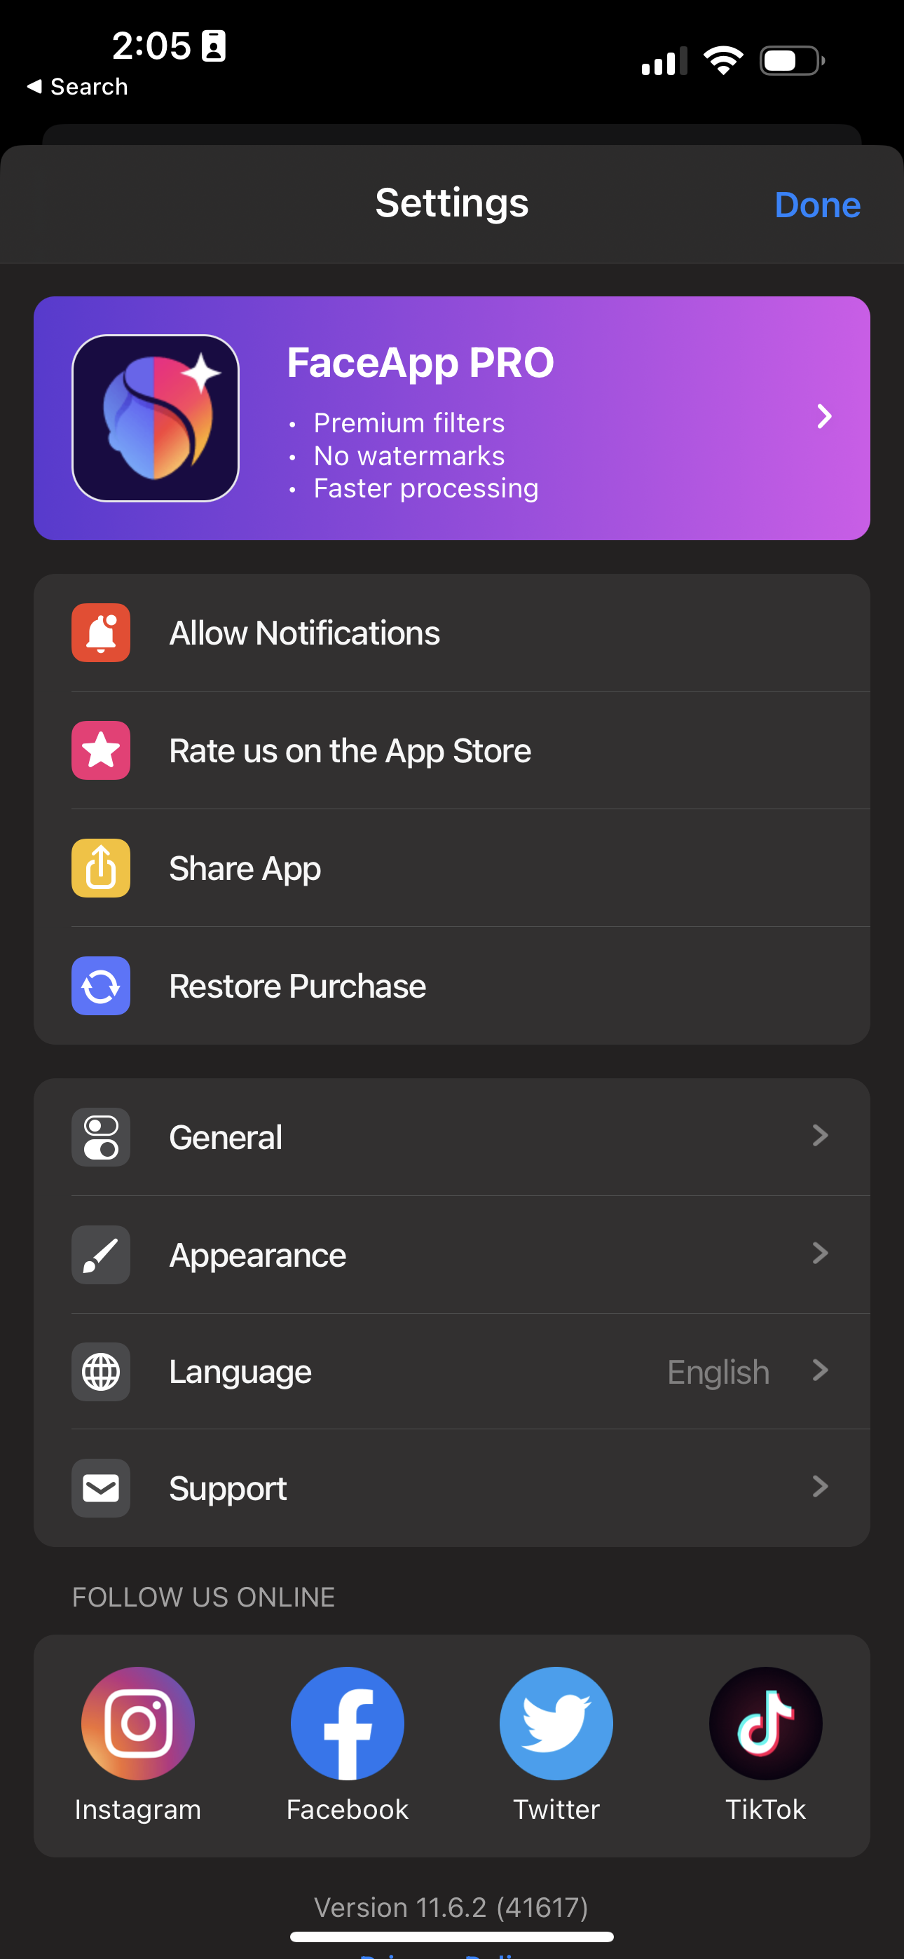This screenshot has height=1959, width=904.
Task: Tap the version number text
Action: click(x=451, y=1907)
